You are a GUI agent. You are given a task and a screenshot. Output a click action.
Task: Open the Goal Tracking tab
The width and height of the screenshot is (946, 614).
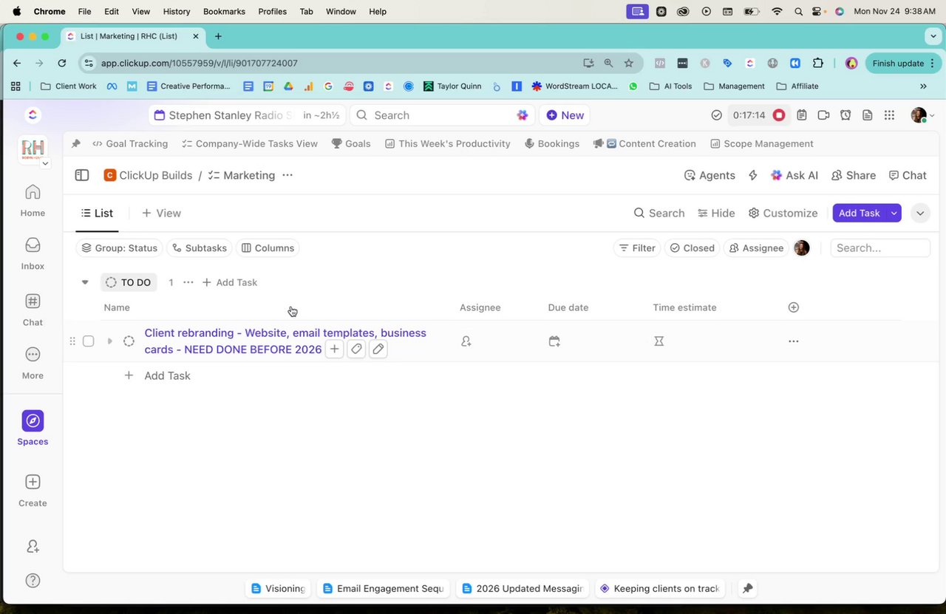[130, 143]
